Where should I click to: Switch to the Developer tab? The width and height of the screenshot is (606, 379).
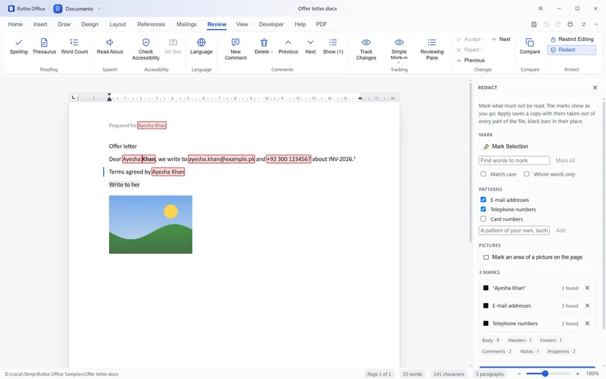click(x=271, y=24)
